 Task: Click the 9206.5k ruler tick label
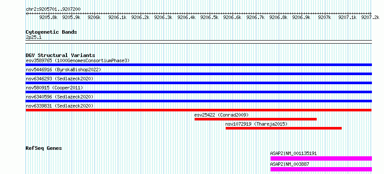[209, 17]
